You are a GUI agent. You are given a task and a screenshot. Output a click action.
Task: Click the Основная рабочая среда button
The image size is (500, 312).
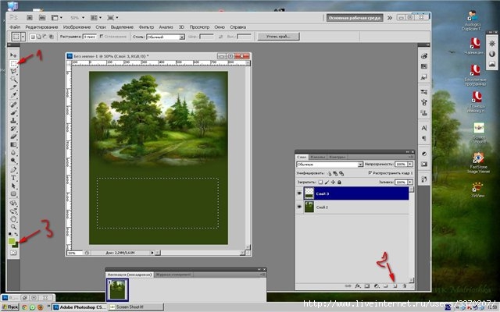point(355,18)
